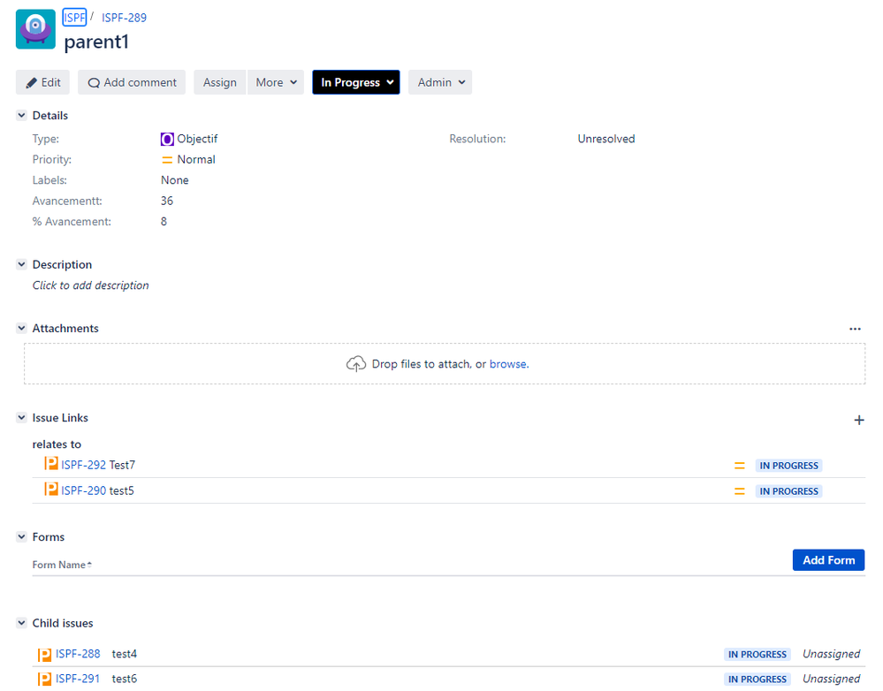Click the project avatar icon
This screenshot has height=691, width=883.
tap(35, 29)
